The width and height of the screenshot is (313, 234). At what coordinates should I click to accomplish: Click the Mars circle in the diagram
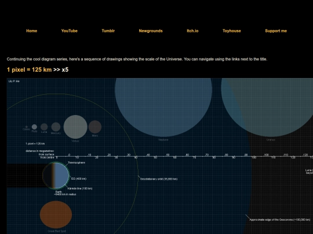click(95, 127)
